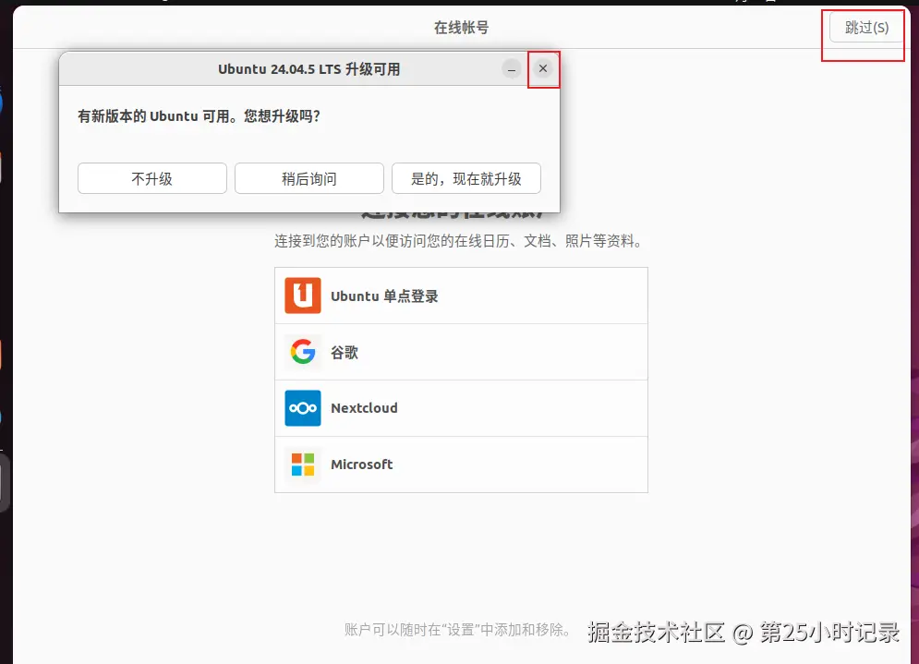The image size is (919, 664).
Task: Click the '连接到您的账户以便访问' description text
Action: point(460,241)
